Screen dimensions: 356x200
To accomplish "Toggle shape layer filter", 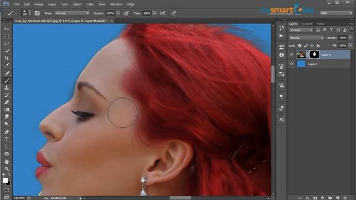I will point(338,30).
